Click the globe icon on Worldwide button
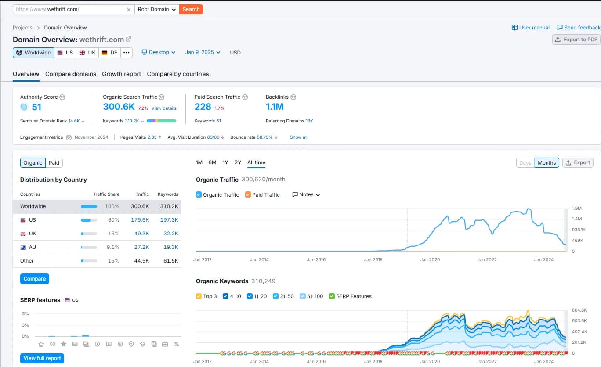Viewport: 601px width, 367px height. (19, 53)
